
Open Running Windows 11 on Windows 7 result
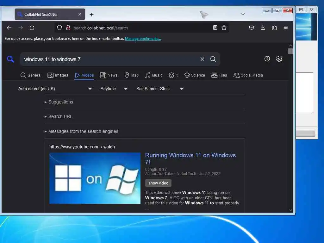click(x=190, y=159)
